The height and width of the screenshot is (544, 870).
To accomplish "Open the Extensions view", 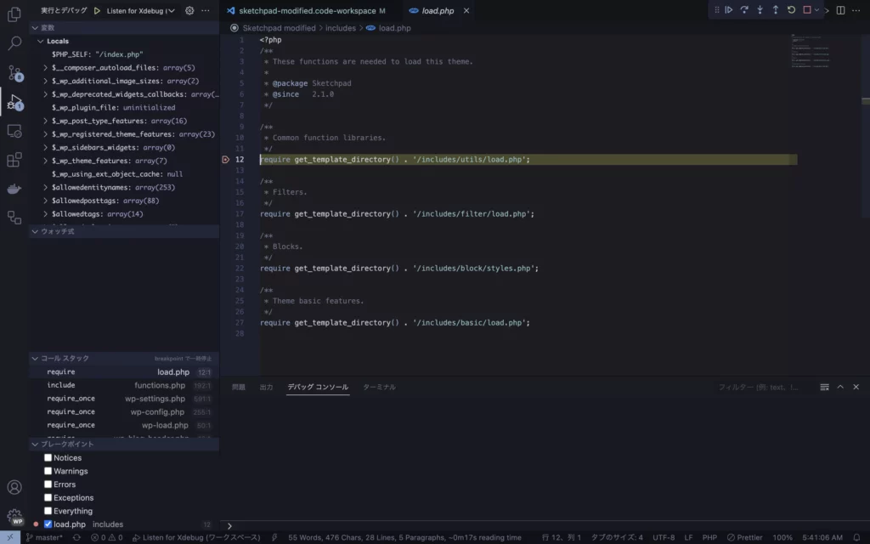I will [x=14, y=160].
